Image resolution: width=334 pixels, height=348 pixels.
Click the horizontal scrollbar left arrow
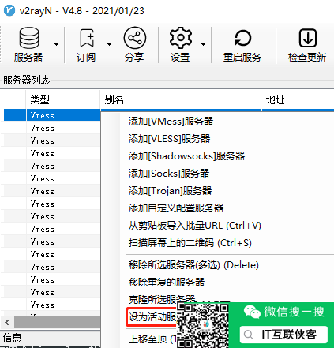[7, 322]
